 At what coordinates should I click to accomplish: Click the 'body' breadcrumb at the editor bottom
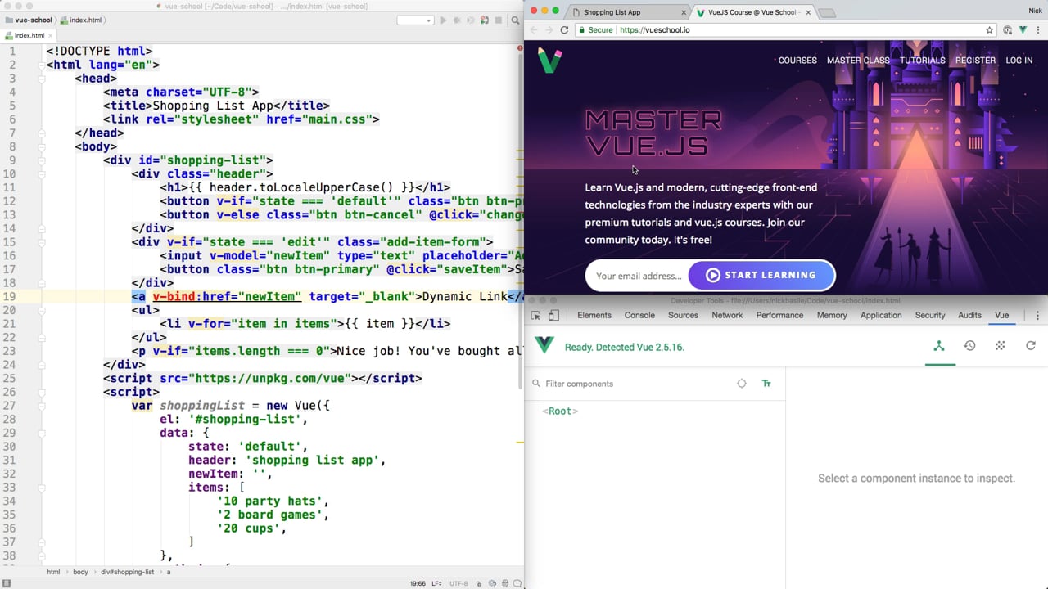[80, 572]
